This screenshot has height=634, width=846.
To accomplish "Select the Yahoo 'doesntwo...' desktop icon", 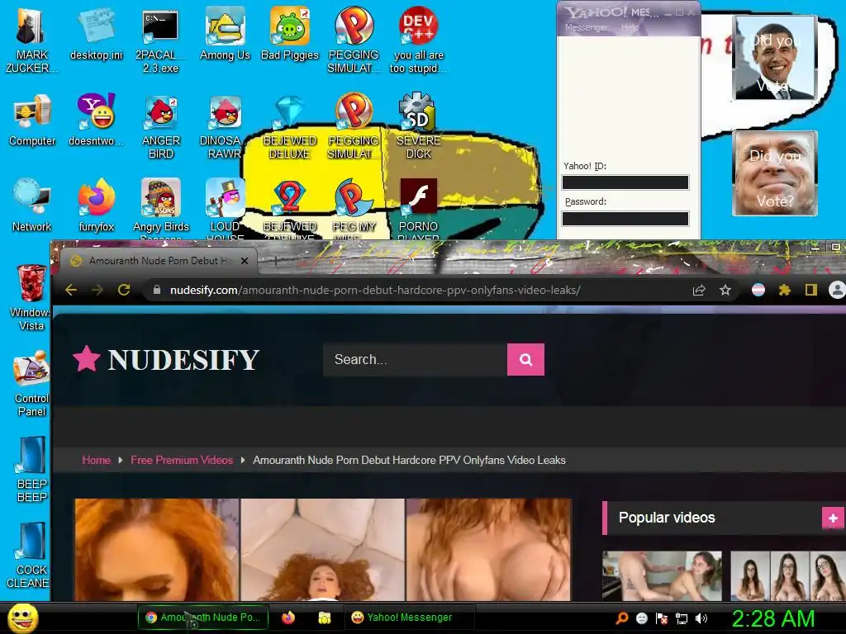I will point(96,120).
